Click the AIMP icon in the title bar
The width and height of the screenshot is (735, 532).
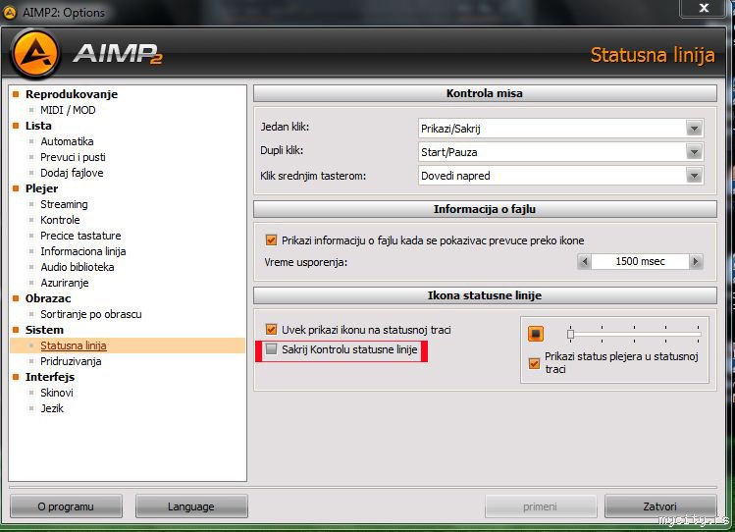tap(10, 13)
